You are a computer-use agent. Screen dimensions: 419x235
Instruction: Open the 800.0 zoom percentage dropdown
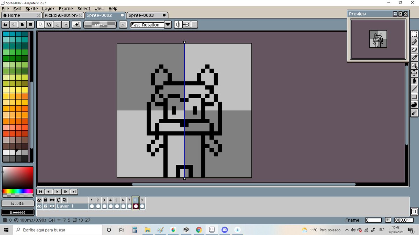[404, 220]
